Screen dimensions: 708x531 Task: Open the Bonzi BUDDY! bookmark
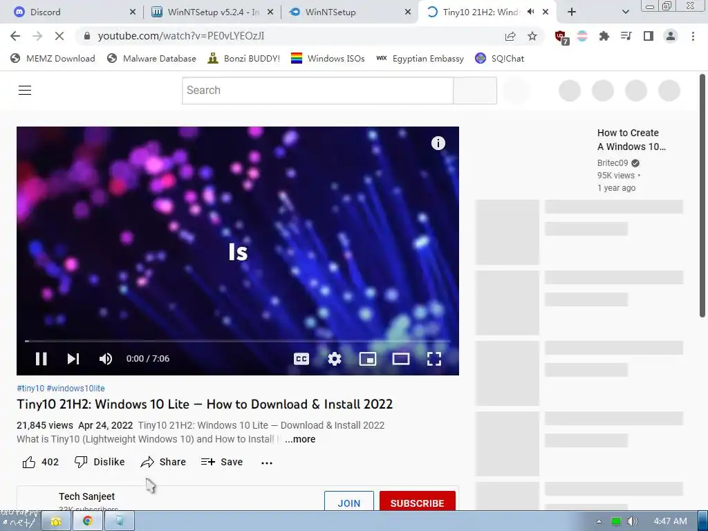tap(243, 58)
